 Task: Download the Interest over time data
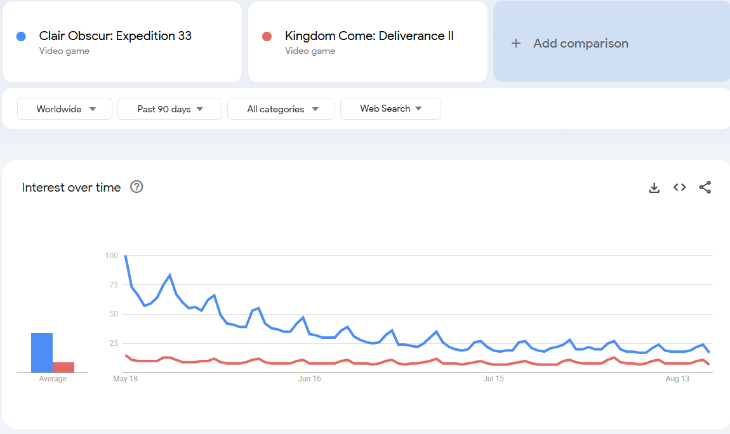654,188
